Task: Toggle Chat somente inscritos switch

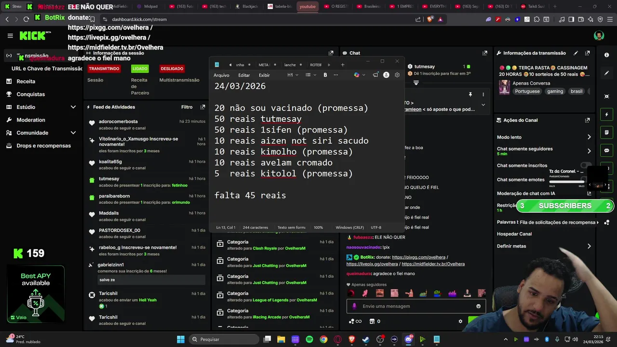Action: click(x=586, y=166)
